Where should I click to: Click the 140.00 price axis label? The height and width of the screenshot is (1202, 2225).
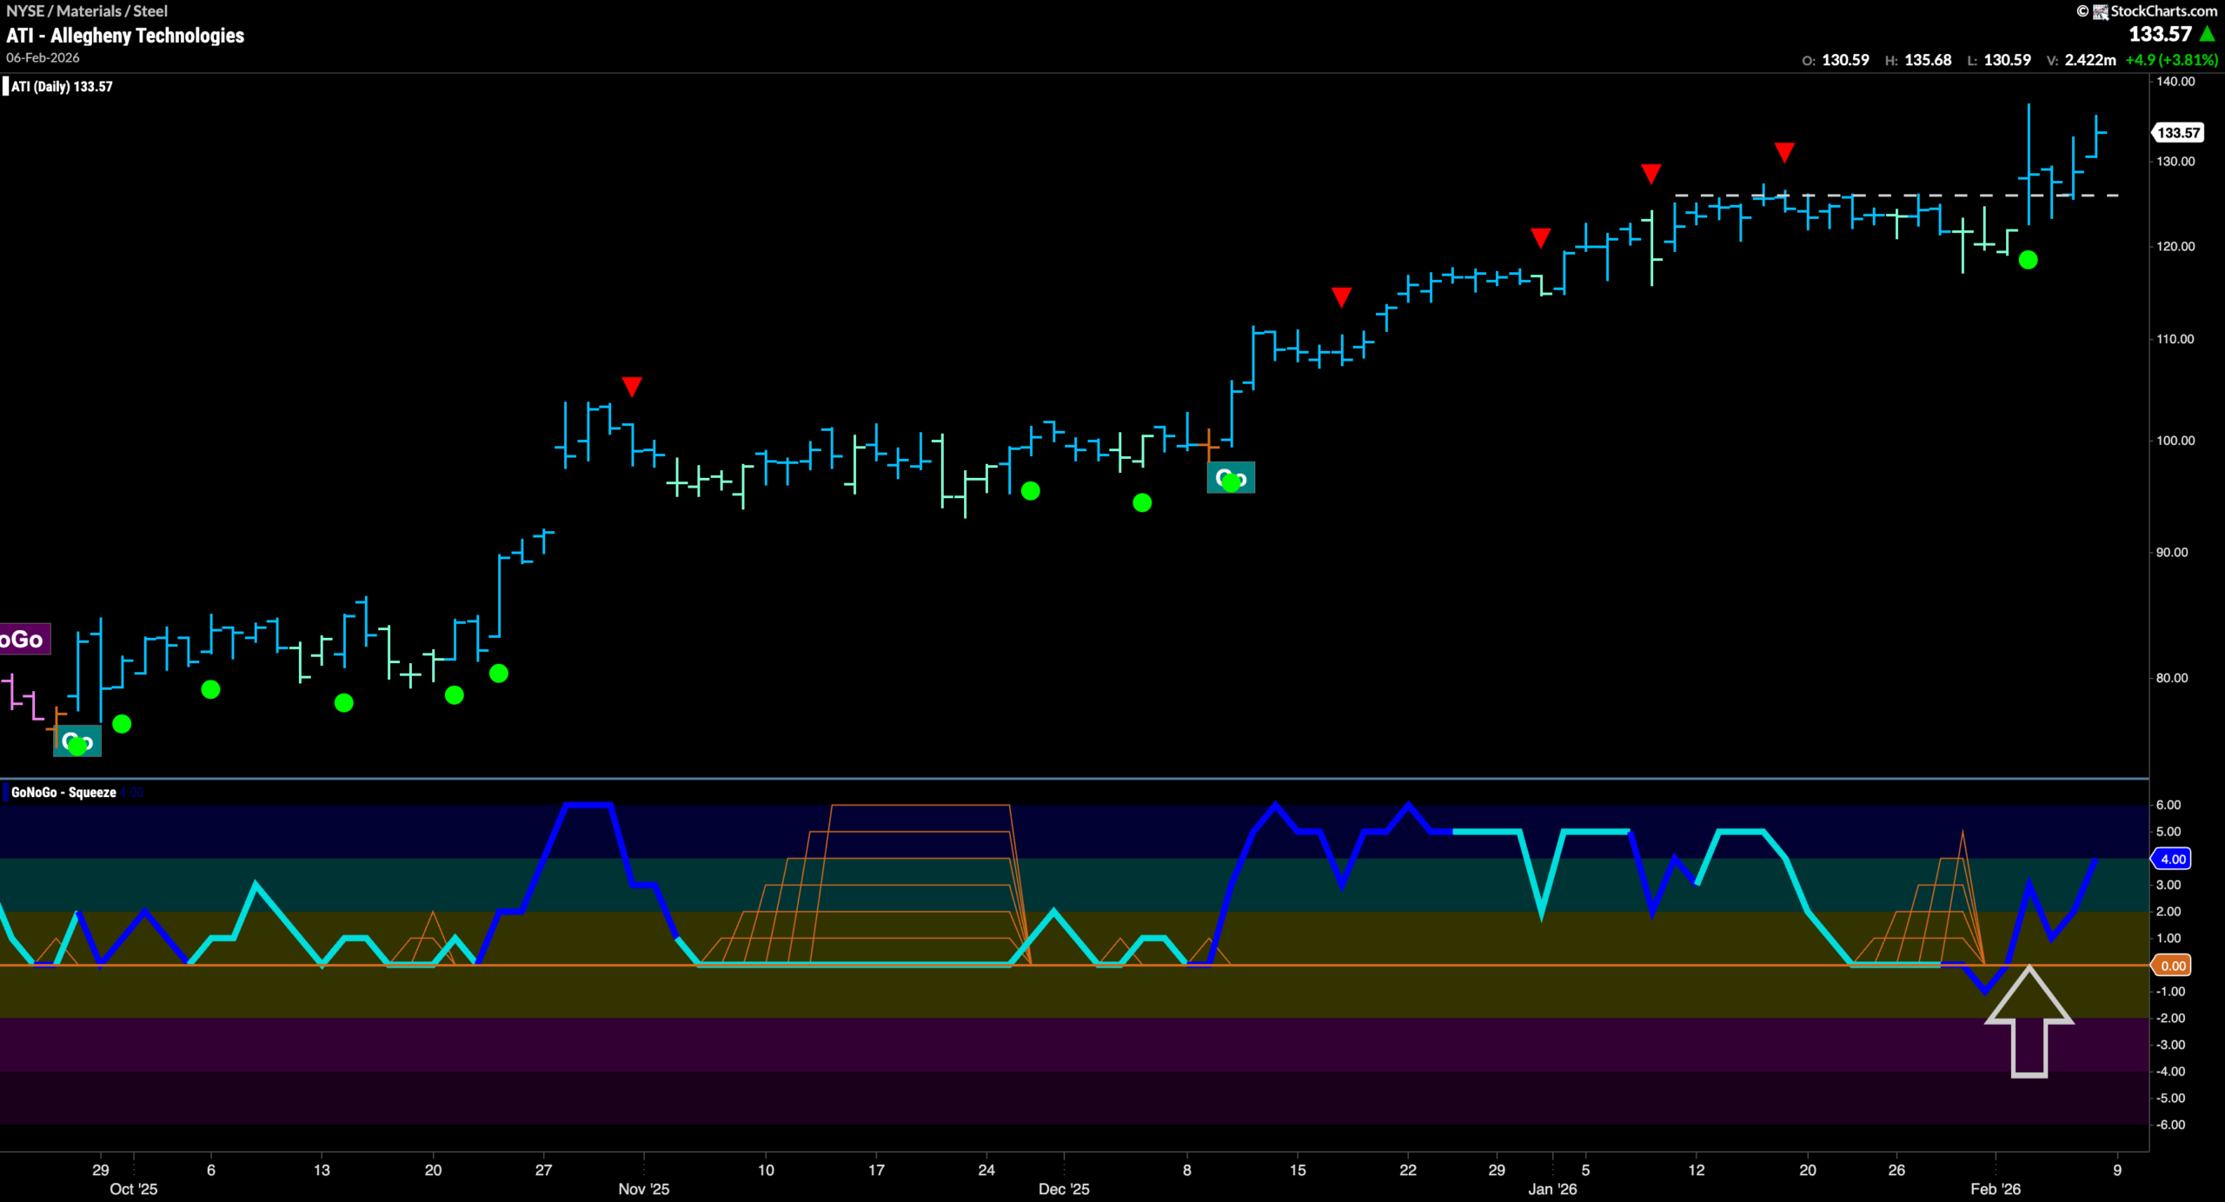coord(2175,81)
